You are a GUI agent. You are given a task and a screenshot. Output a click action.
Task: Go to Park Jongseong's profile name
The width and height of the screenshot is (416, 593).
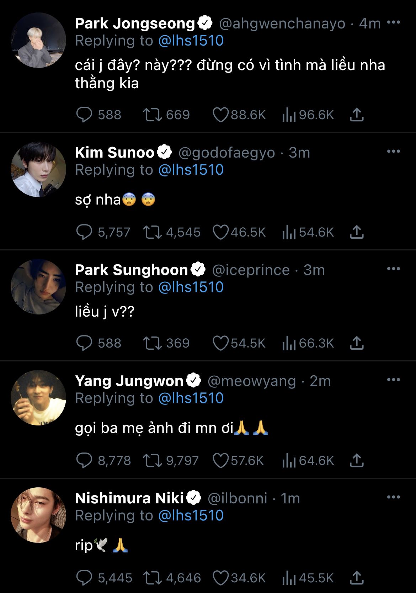point(135,23)
